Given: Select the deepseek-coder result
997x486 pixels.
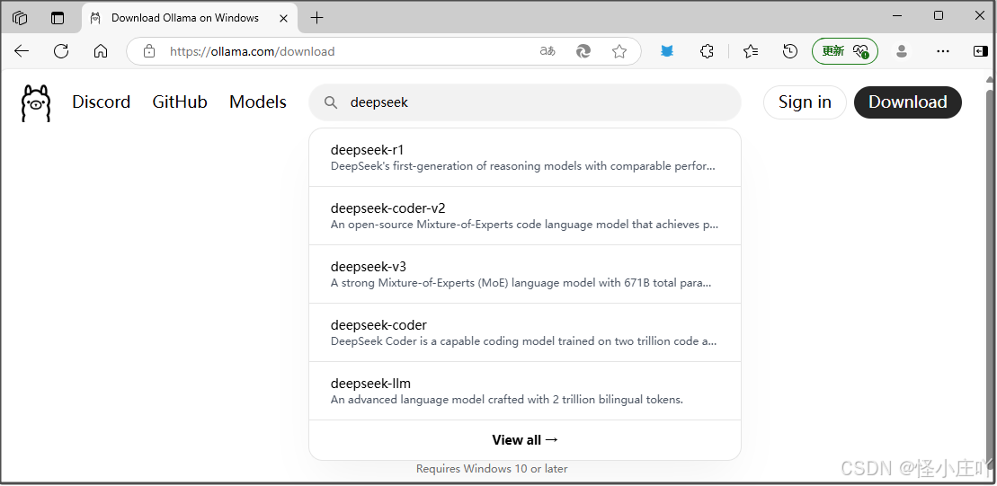Looking at the screenshot, I should point(524,333).
